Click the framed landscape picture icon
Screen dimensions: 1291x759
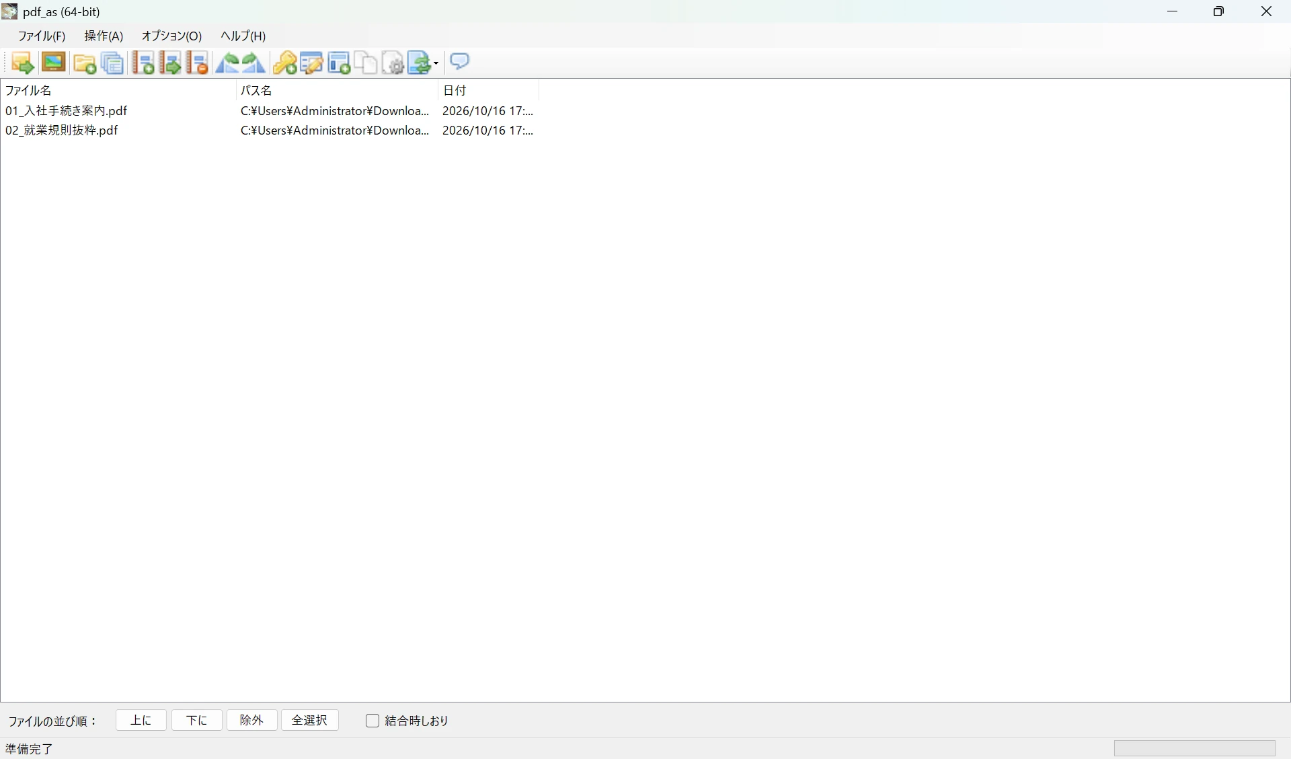[x=54, y=63]
